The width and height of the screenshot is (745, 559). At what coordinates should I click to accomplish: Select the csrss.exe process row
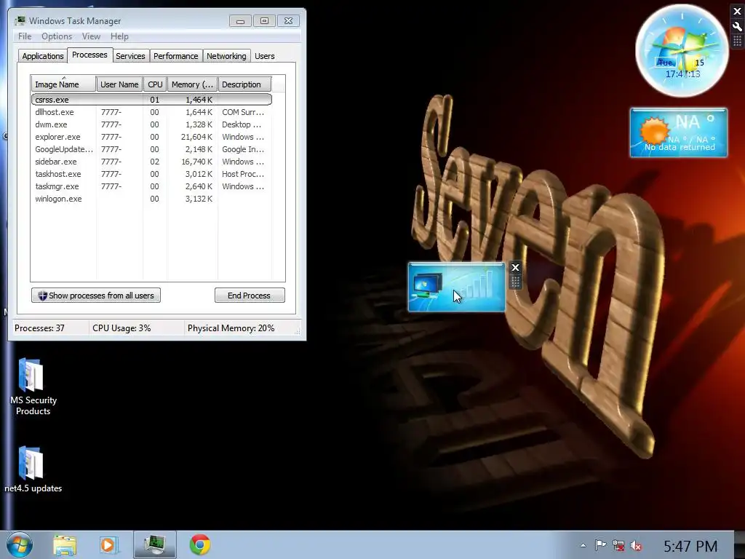[x=151, y=100]
